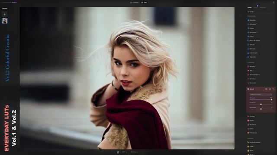Open masking options in Mood panel

pos(270,89)
